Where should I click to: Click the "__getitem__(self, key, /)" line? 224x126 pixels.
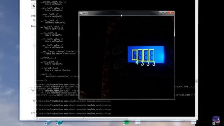point(54,2)
